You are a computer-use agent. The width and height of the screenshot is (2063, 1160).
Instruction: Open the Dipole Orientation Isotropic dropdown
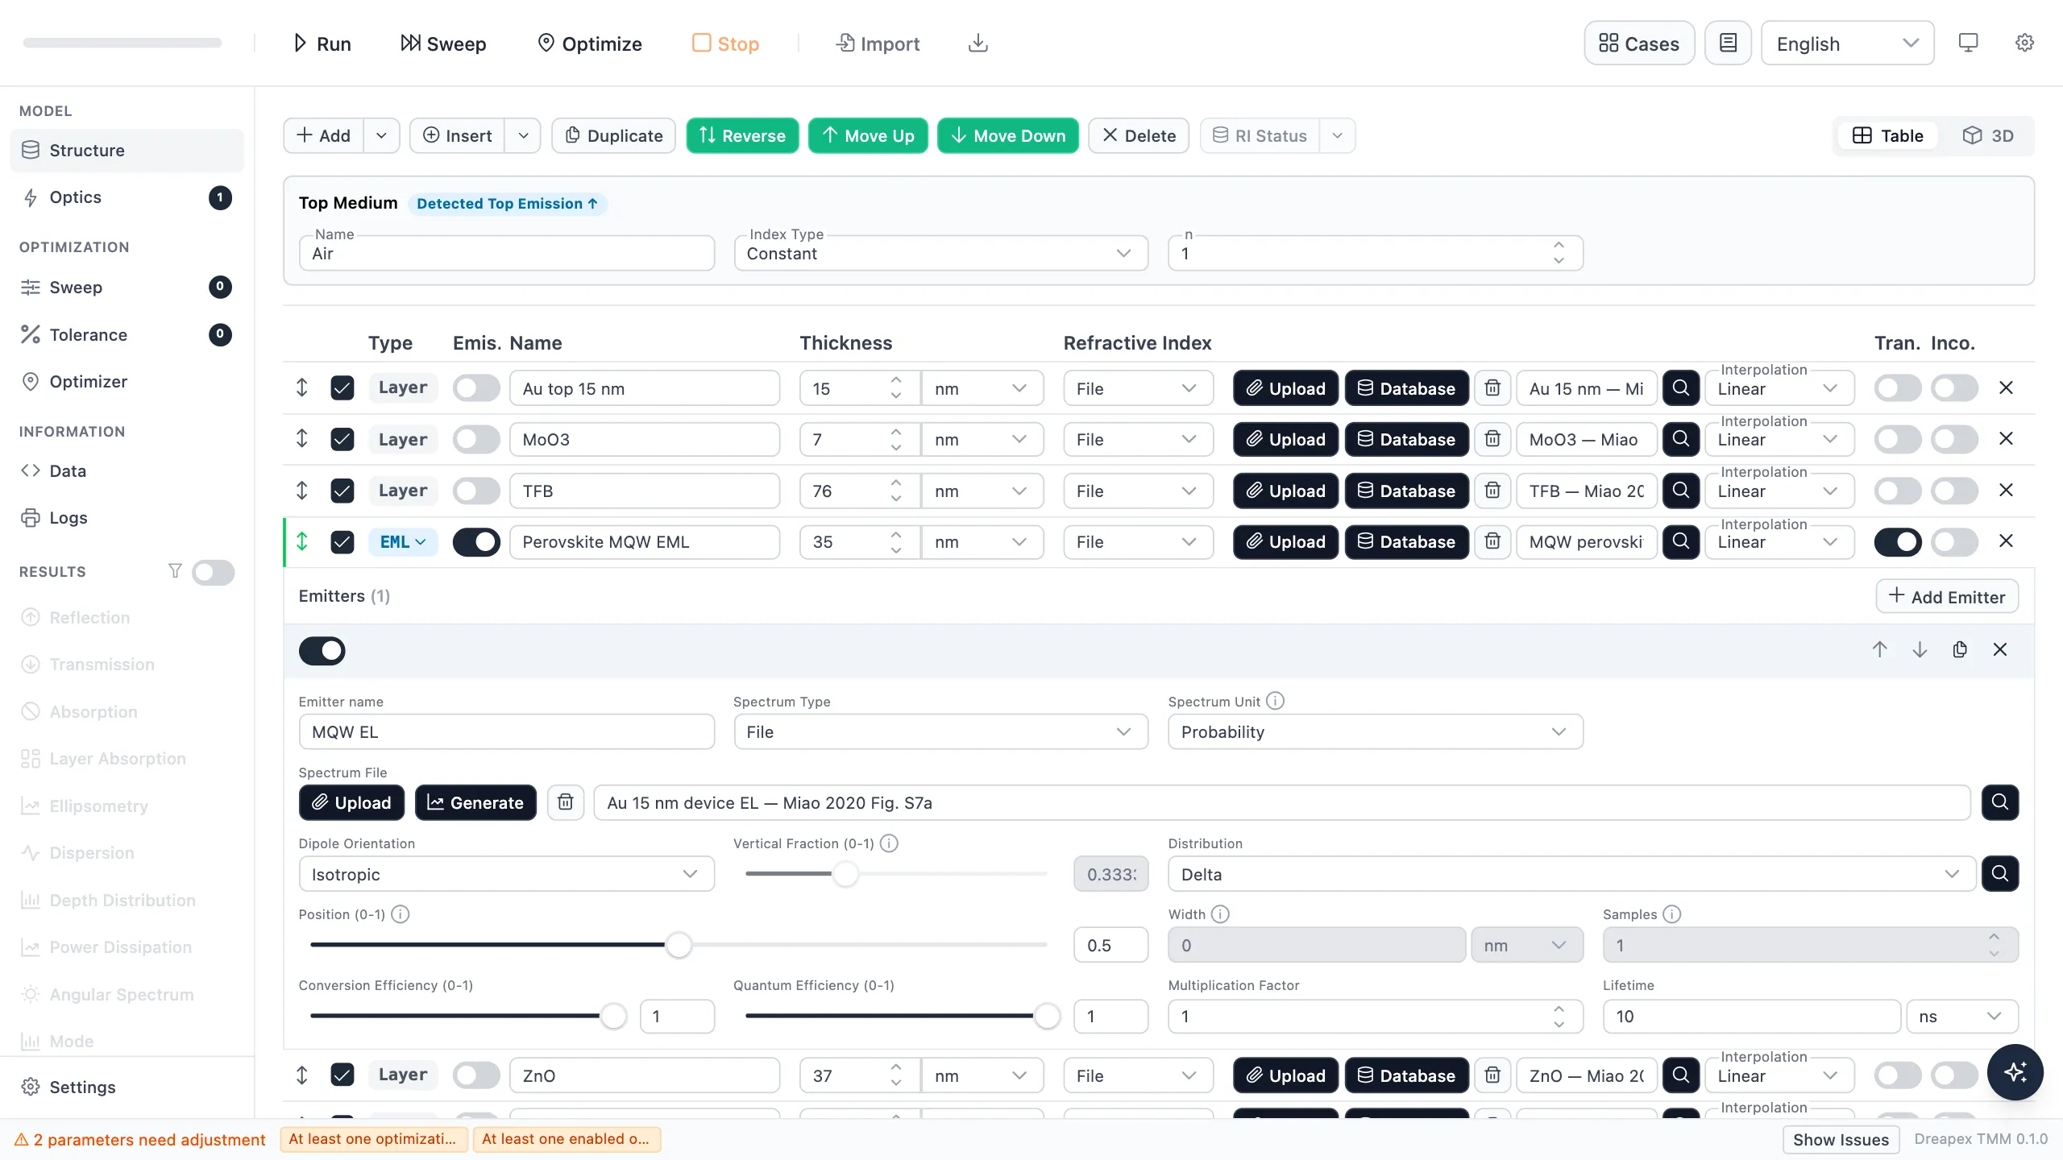[x=506, y=874]
